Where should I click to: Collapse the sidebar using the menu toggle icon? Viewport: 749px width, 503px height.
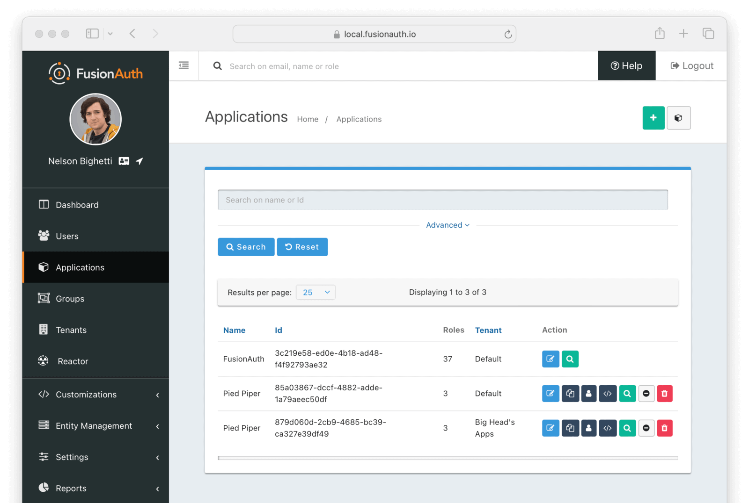point(184,65)
